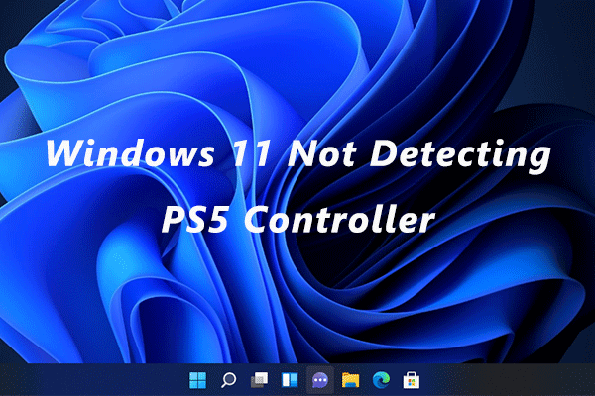Open File Explorer from the taskbar
Viewport: 595px width, 396px height.
350,380
